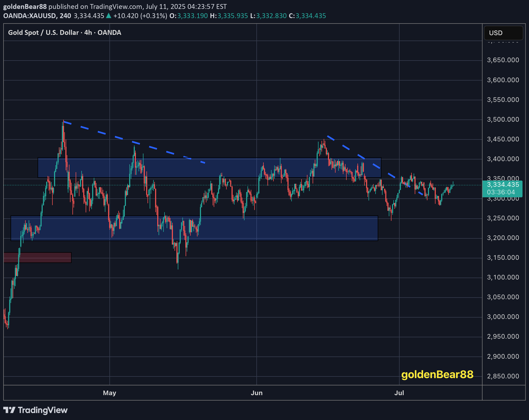
Task: Click the 3,150.000 price axis label
Action: (x=503, y=258)
